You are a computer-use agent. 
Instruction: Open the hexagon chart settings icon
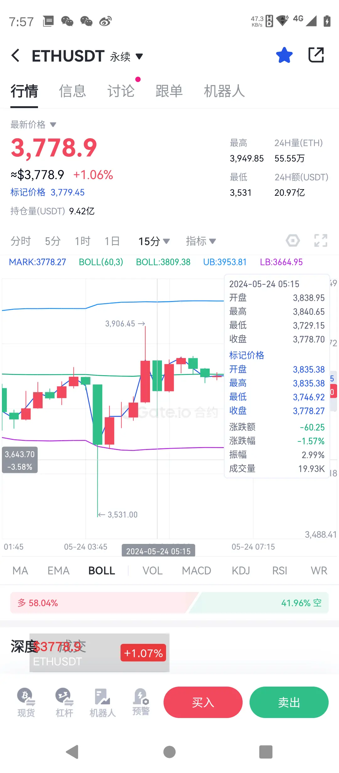(293, 241)
